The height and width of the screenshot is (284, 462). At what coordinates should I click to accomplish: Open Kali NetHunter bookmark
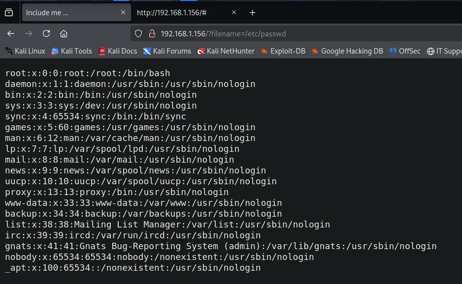point(226,51)
